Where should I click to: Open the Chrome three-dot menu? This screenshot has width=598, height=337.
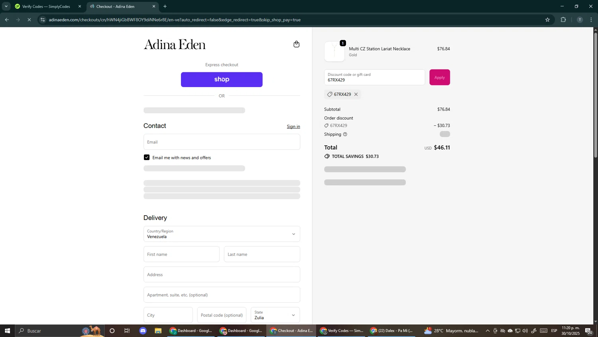(x=591, y=20)
